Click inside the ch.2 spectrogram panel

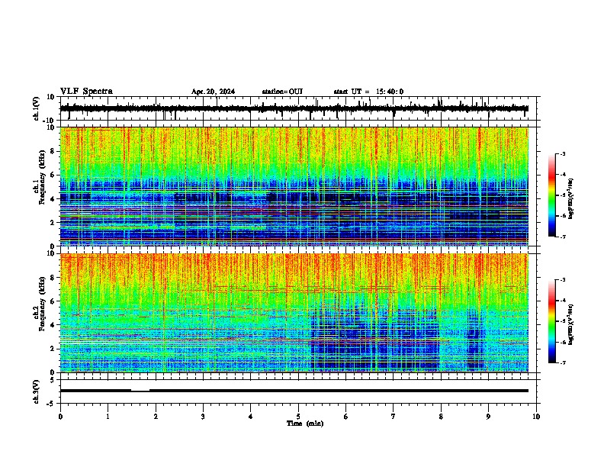[294, 313]
